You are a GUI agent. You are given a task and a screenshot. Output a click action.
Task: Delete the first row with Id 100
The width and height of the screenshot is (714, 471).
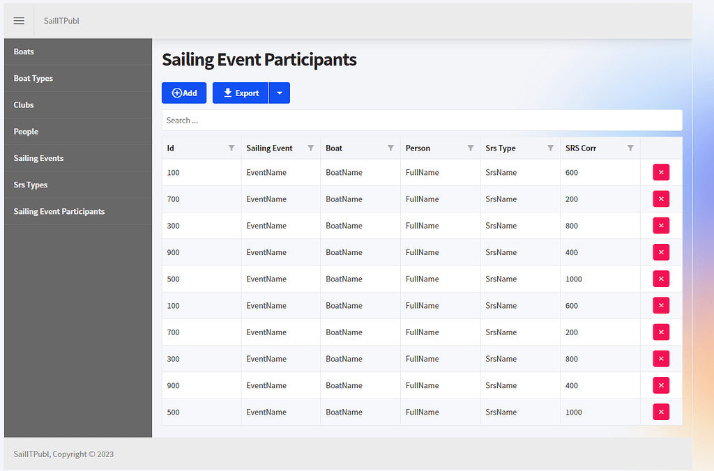point(660,171)
